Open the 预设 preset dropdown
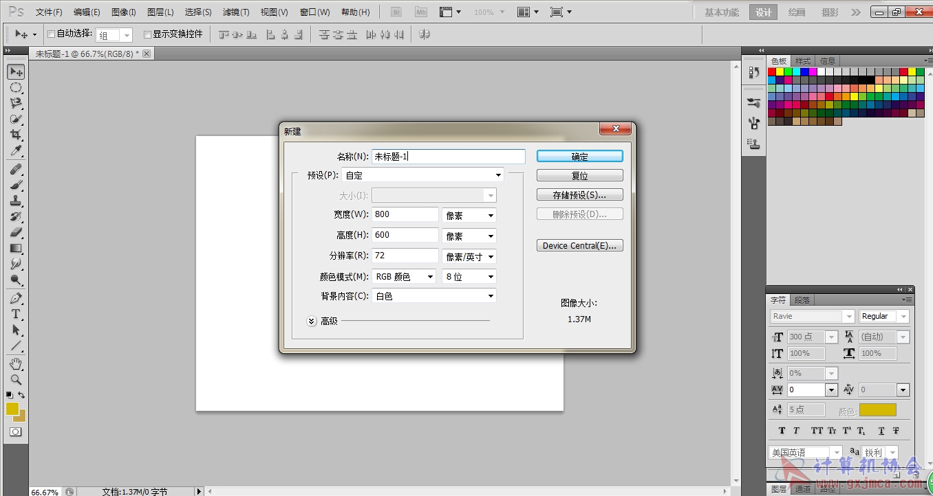 (423, 175)
